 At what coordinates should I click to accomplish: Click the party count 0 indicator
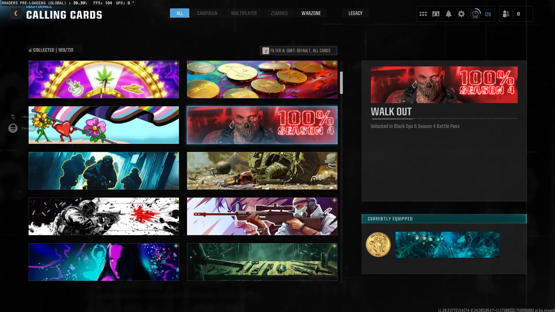tap(518, 14)
